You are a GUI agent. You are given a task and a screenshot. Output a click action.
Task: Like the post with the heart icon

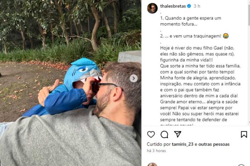click(151, 135)
